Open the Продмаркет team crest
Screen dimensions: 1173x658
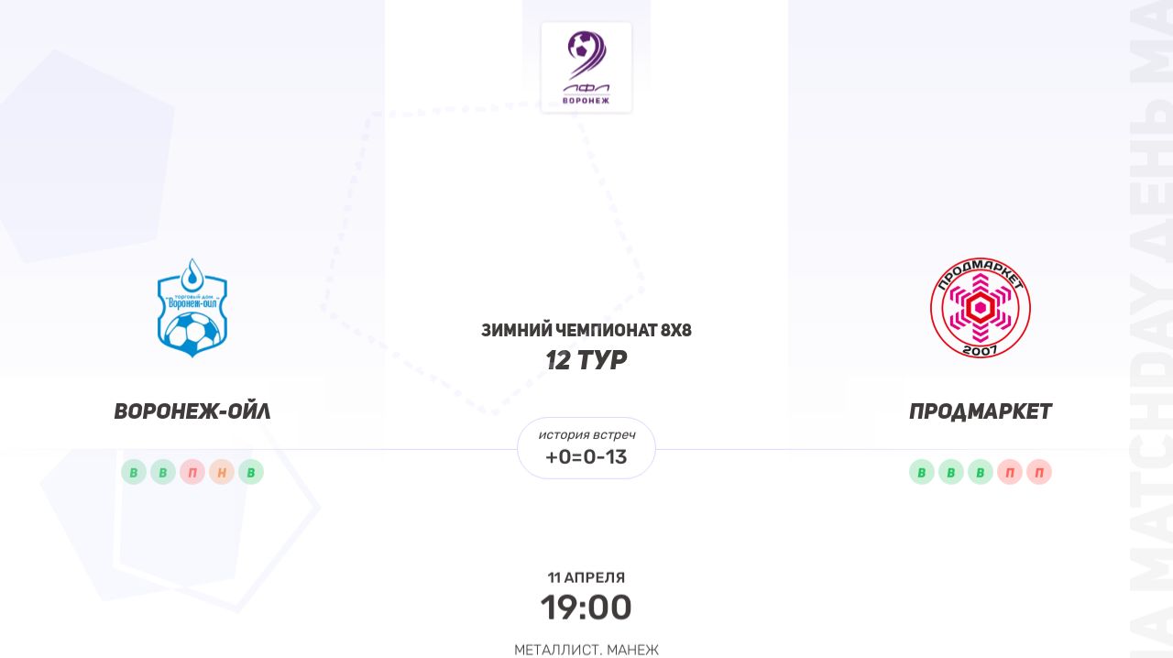click(980, 308)
